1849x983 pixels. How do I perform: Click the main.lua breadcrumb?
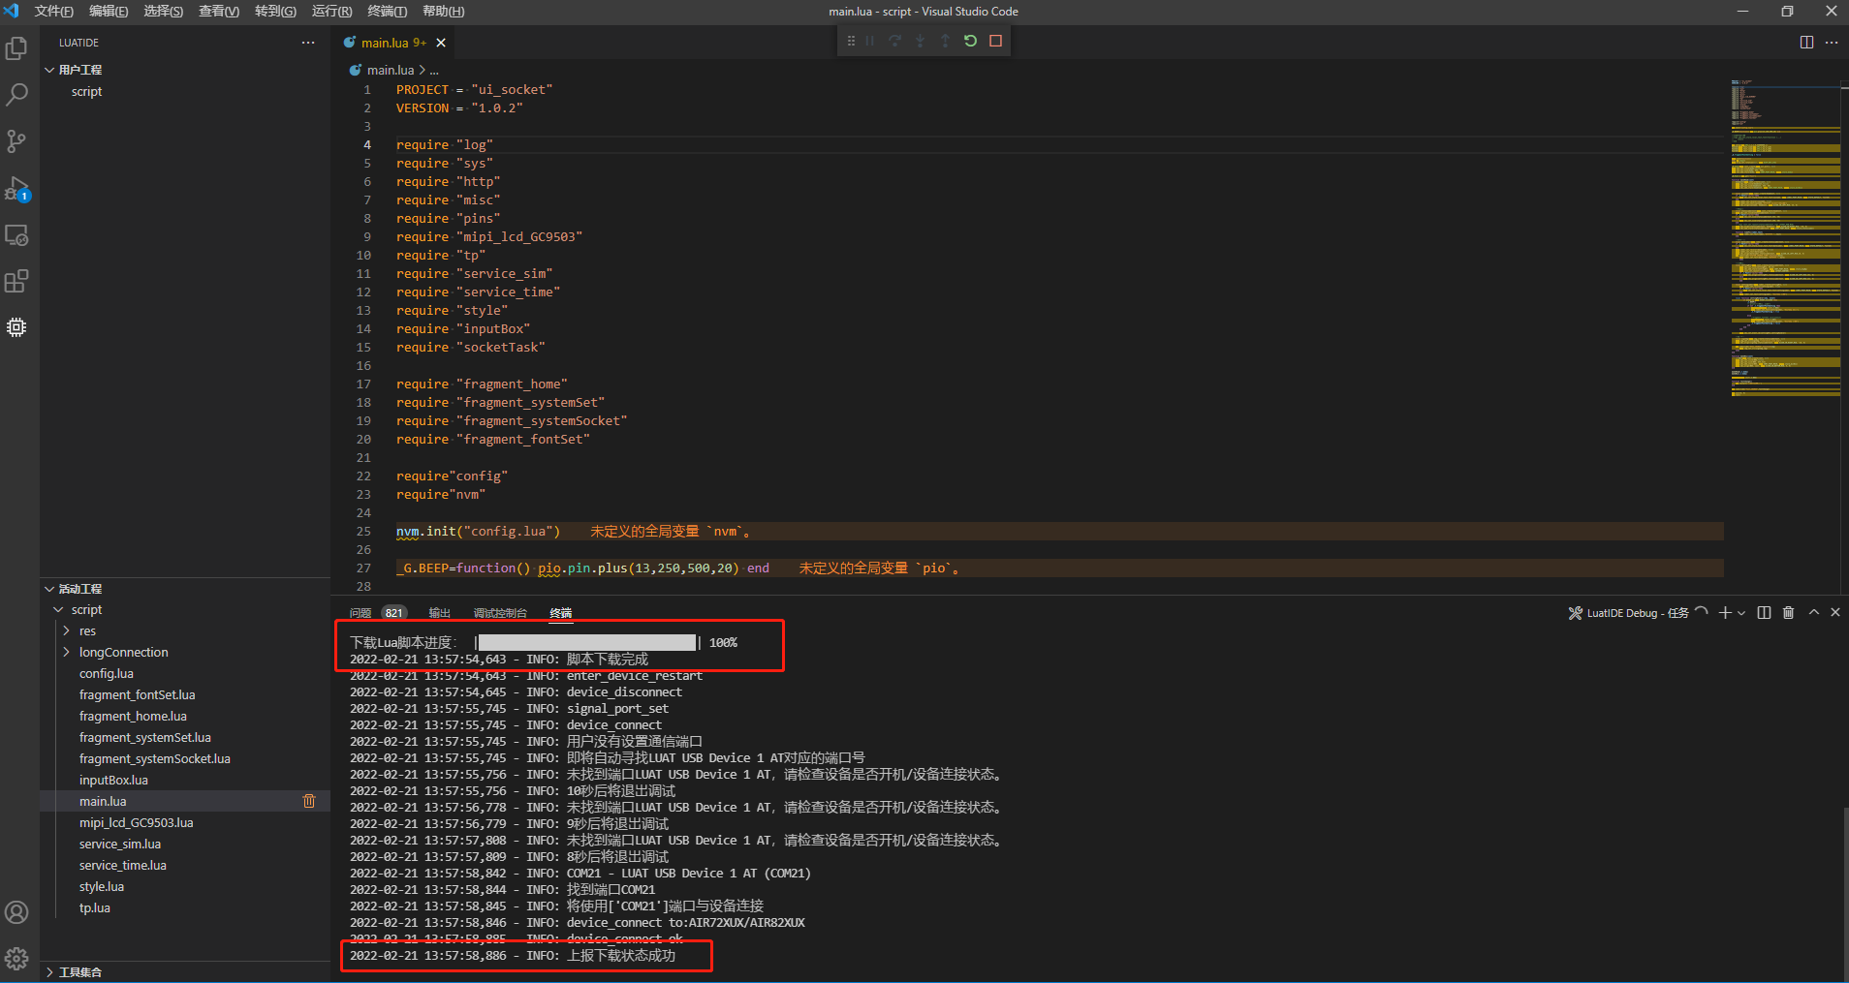[391, 70]
